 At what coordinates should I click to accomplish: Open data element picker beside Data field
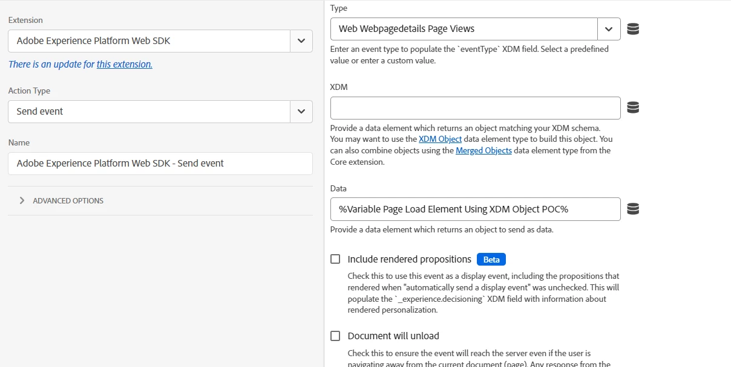click(633, 209)
